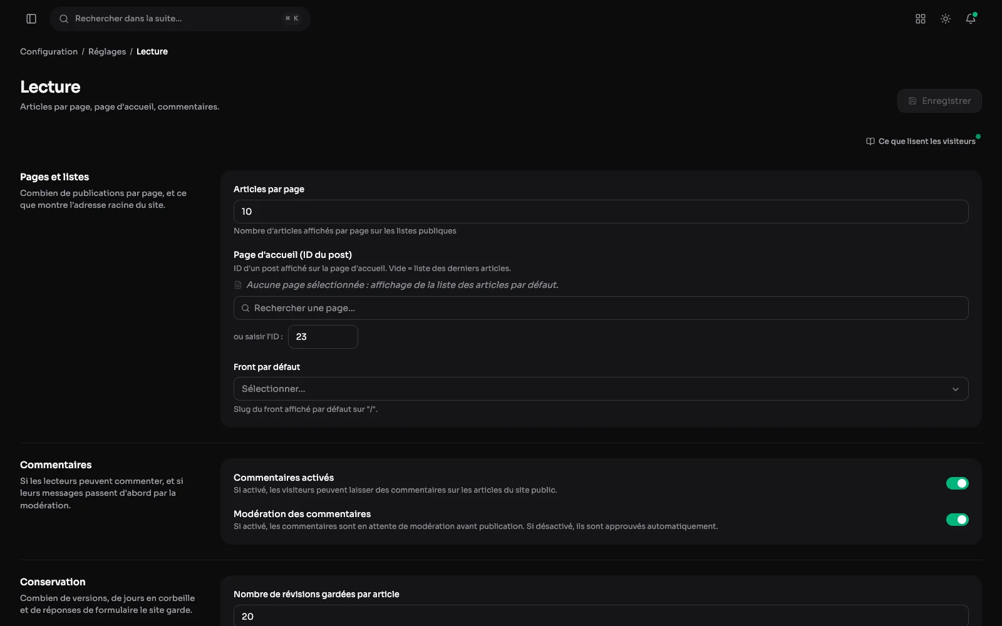Click 'Nombre de révisions gardées par article' label
This screenshot has height=626, width=1002.
point(316,594)
